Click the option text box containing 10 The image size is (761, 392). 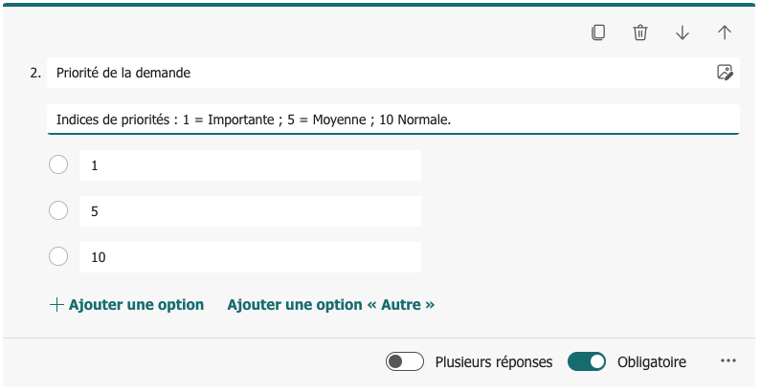pos(250,257)
